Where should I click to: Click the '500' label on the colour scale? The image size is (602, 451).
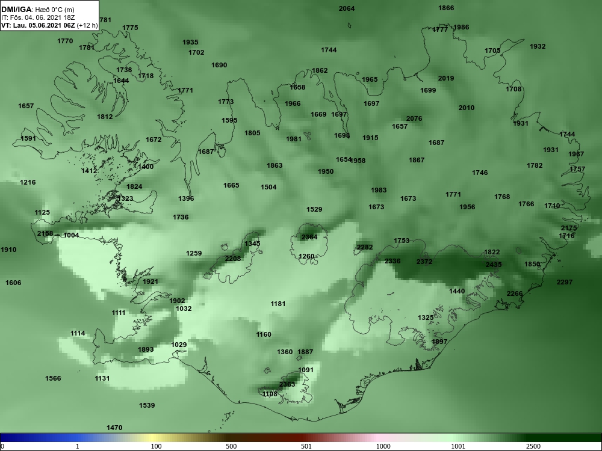tap(232, 446)
